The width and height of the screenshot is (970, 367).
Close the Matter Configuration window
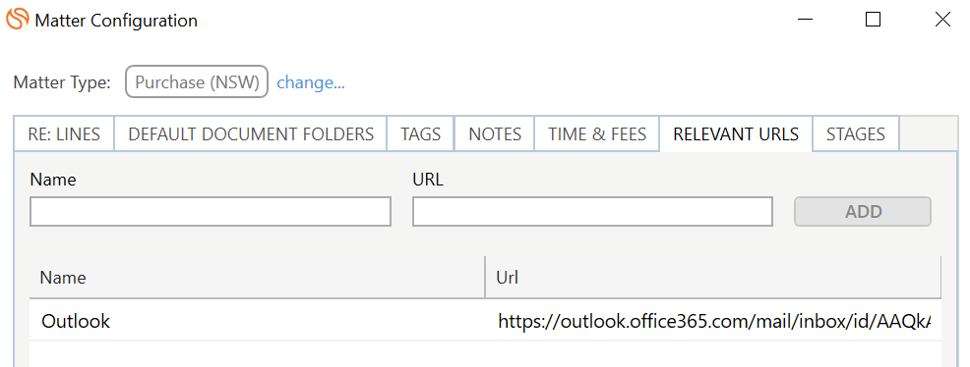pos(942,20)
